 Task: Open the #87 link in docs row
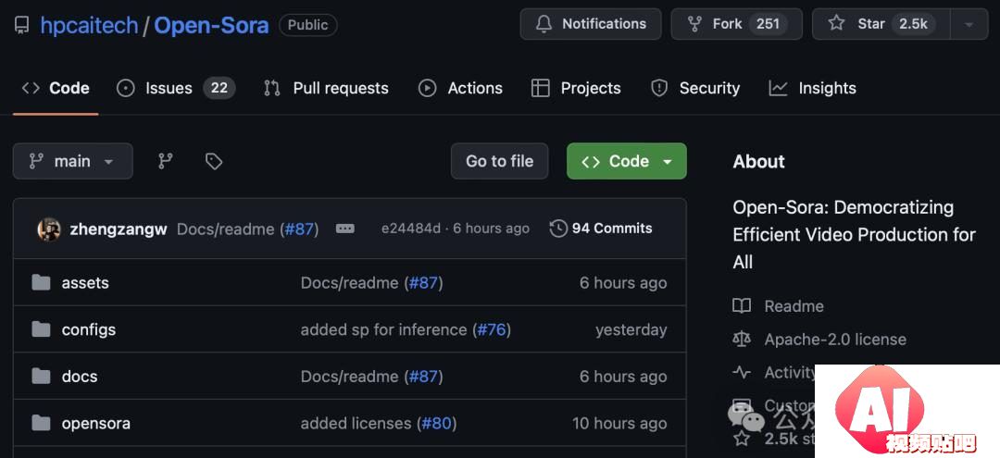(x=423, y=377)
